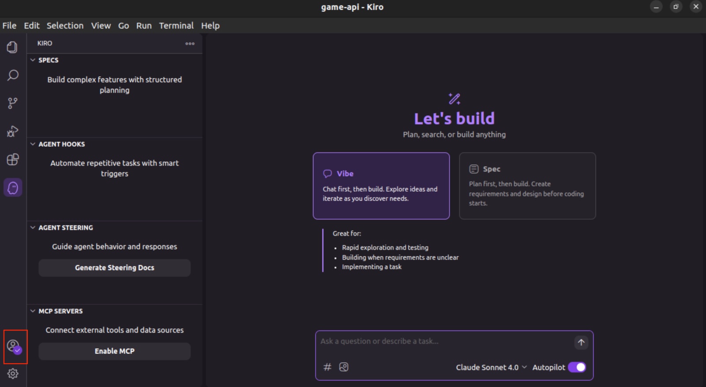The height and width of the screenshot is (387, 706).
Task: Open the Kiro panel more actions menu
Action: tap(190, 44)
